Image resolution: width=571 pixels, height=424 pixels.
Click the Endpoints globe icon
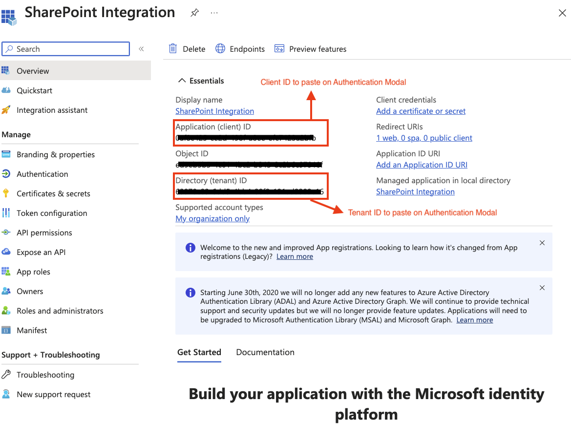pos(220,48)
